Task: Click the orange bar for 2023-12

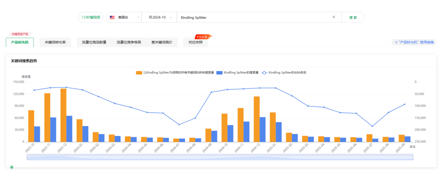Action: (x=63, y=115)
